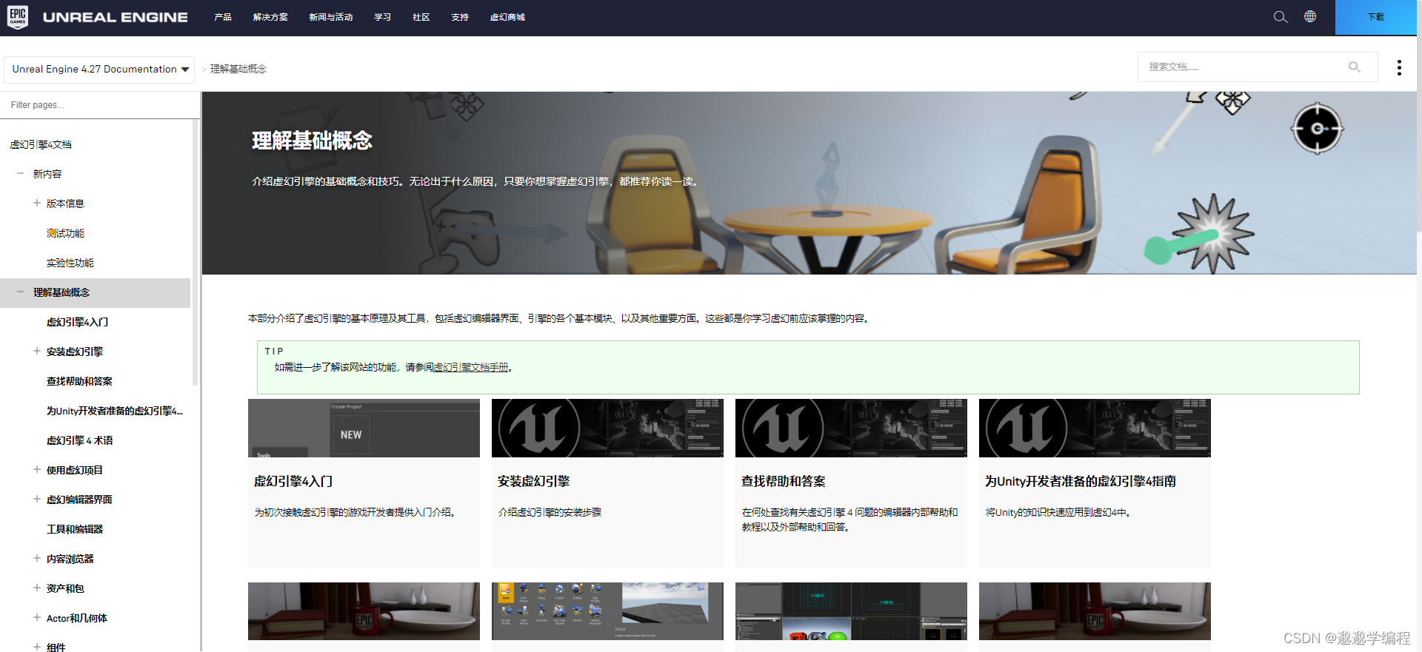Open 虚幻引擎4入门 sidebar page
The height and width of the screenshot is (652, 1422).
(x=77, y=322)
